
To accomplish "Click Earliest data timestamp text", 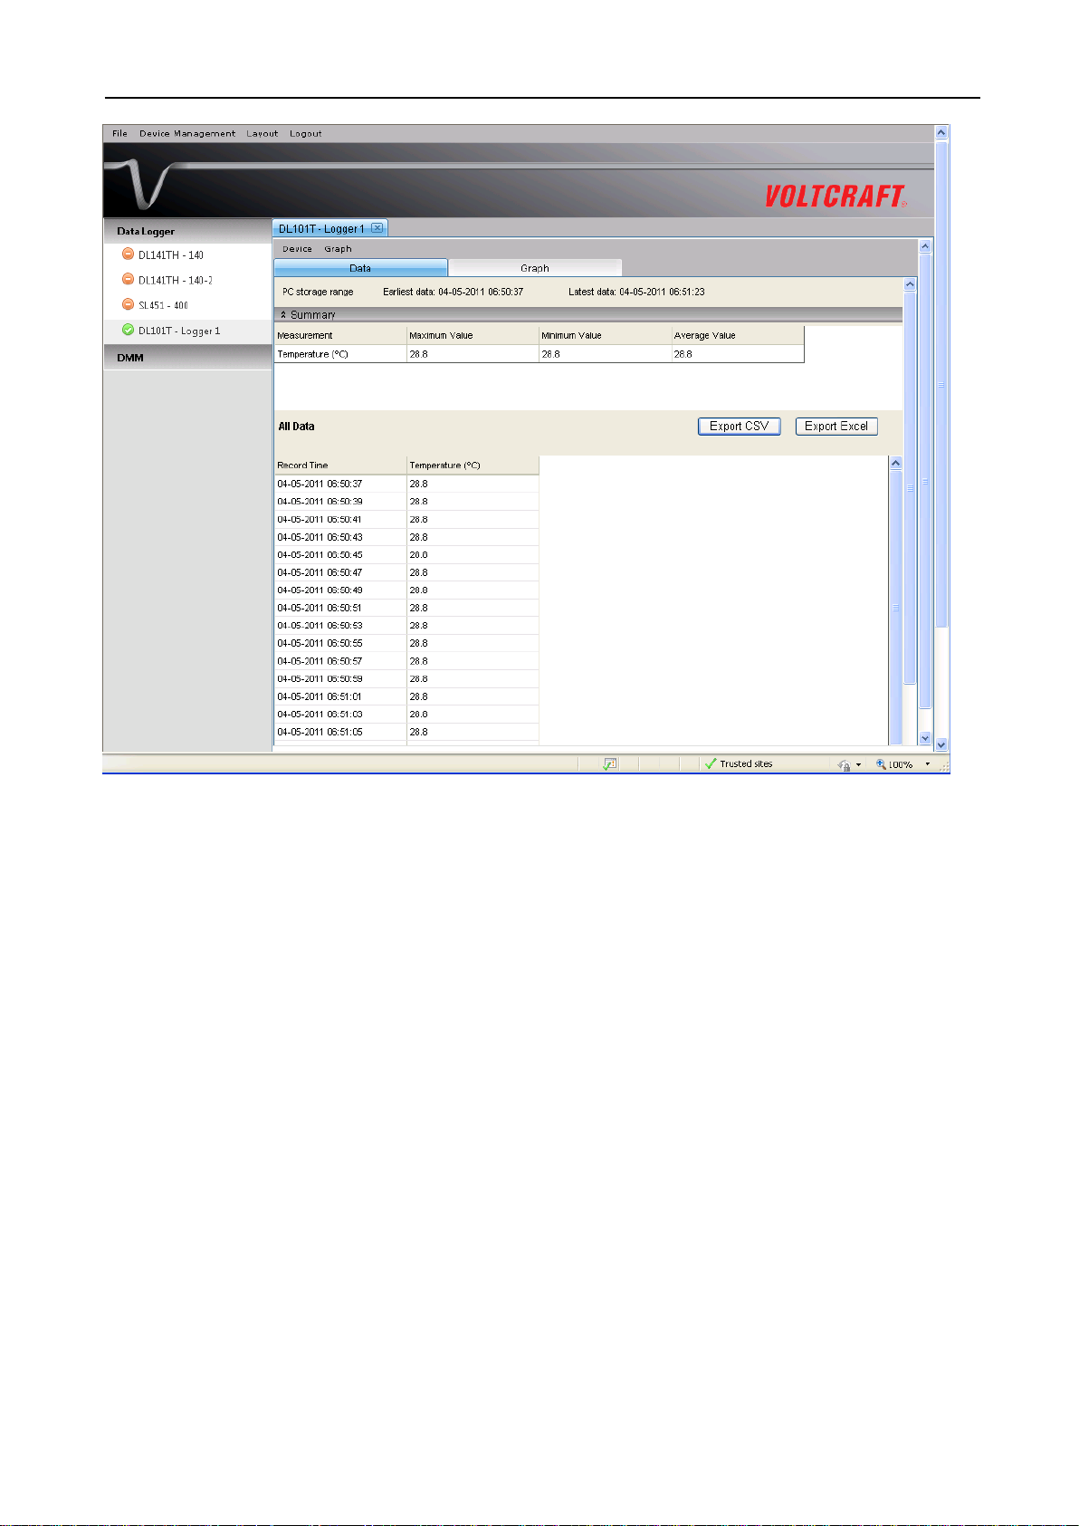I will point(454,292).
